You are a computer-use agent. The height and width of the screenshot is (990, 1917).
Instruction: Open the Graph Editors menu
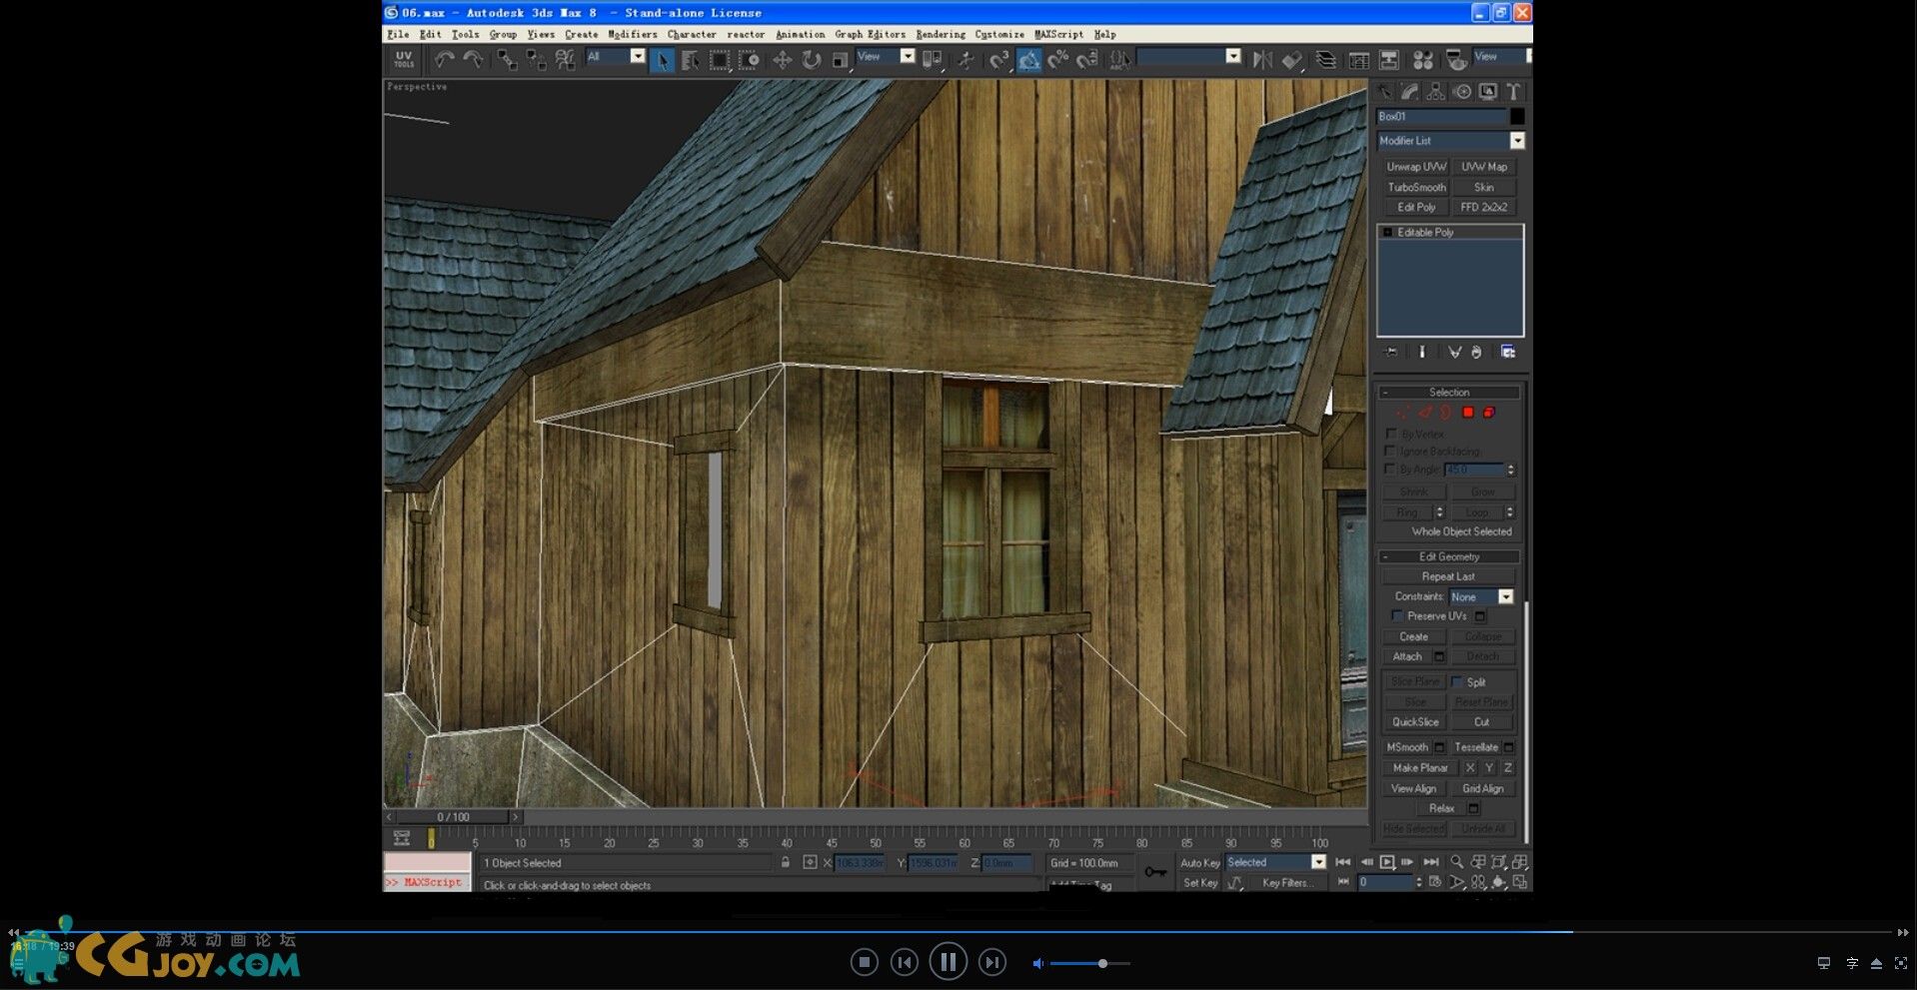pyautogui.click(x=871, y=34)
